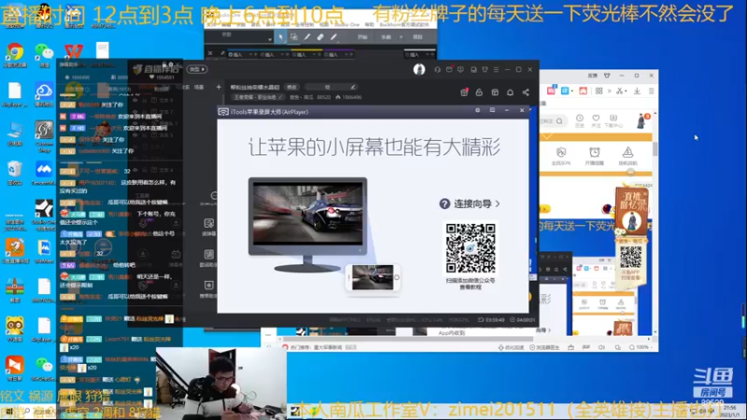Screen dimensions: 747x420
Task: Click the type pill button in streaming app
Action: (197, 69)
